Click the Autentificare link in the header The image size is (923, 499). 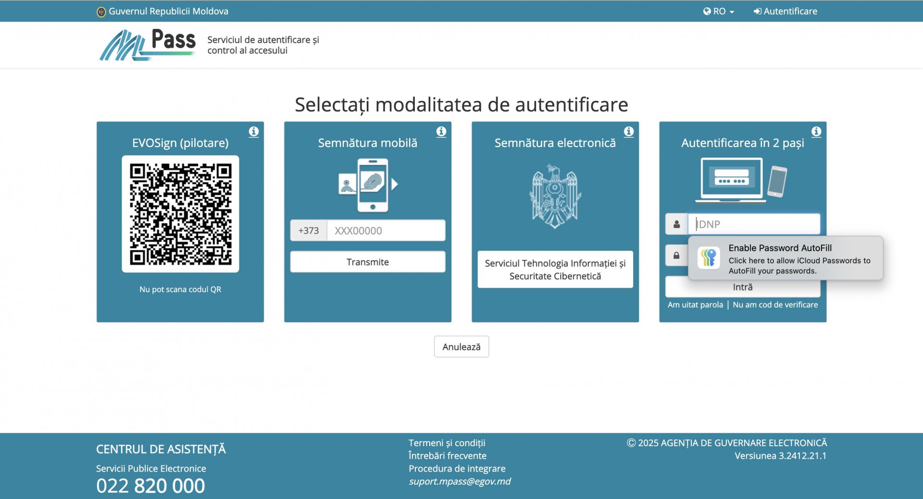(786, 12)
